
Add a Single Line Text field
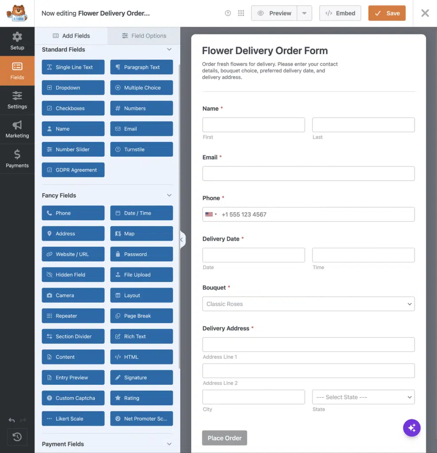73,67
